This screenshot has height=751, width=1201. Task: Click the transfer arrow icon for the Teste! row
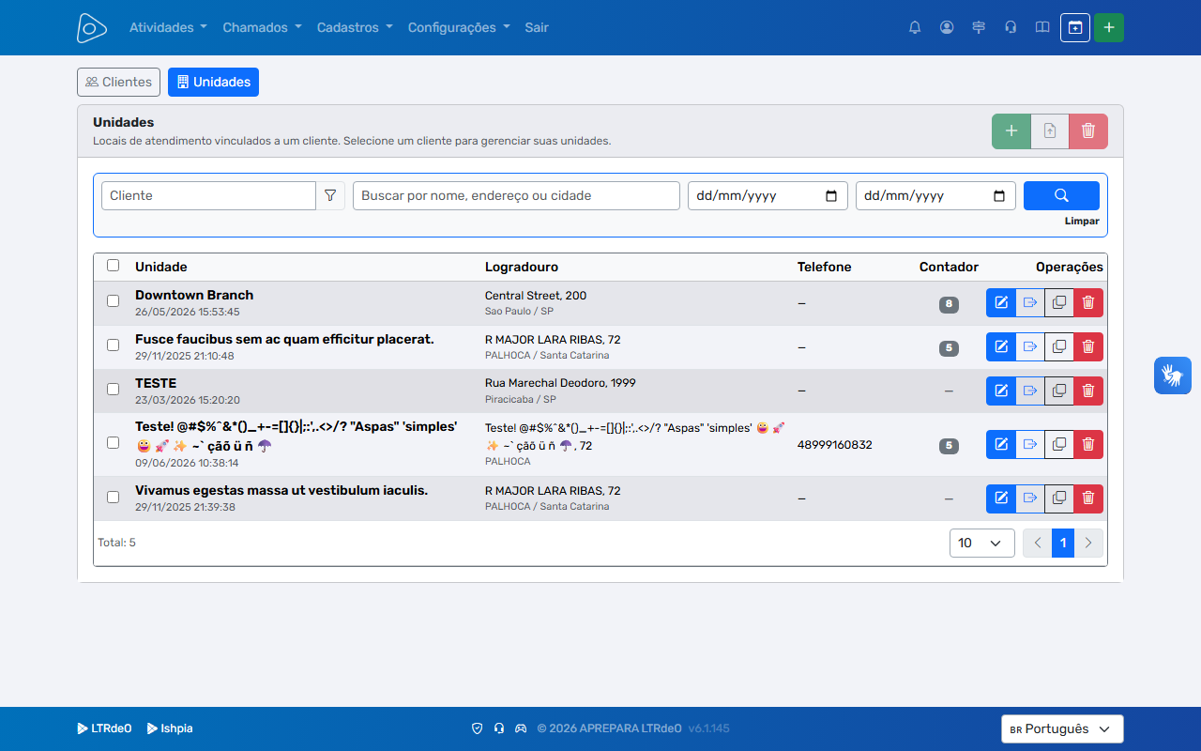pyautogui.click(x=1030, y=444)
